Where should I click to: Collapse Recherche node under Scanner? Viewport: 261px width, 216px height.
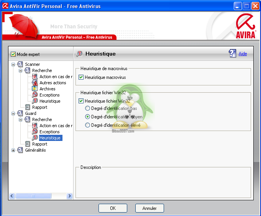click(x=20, y=71)
